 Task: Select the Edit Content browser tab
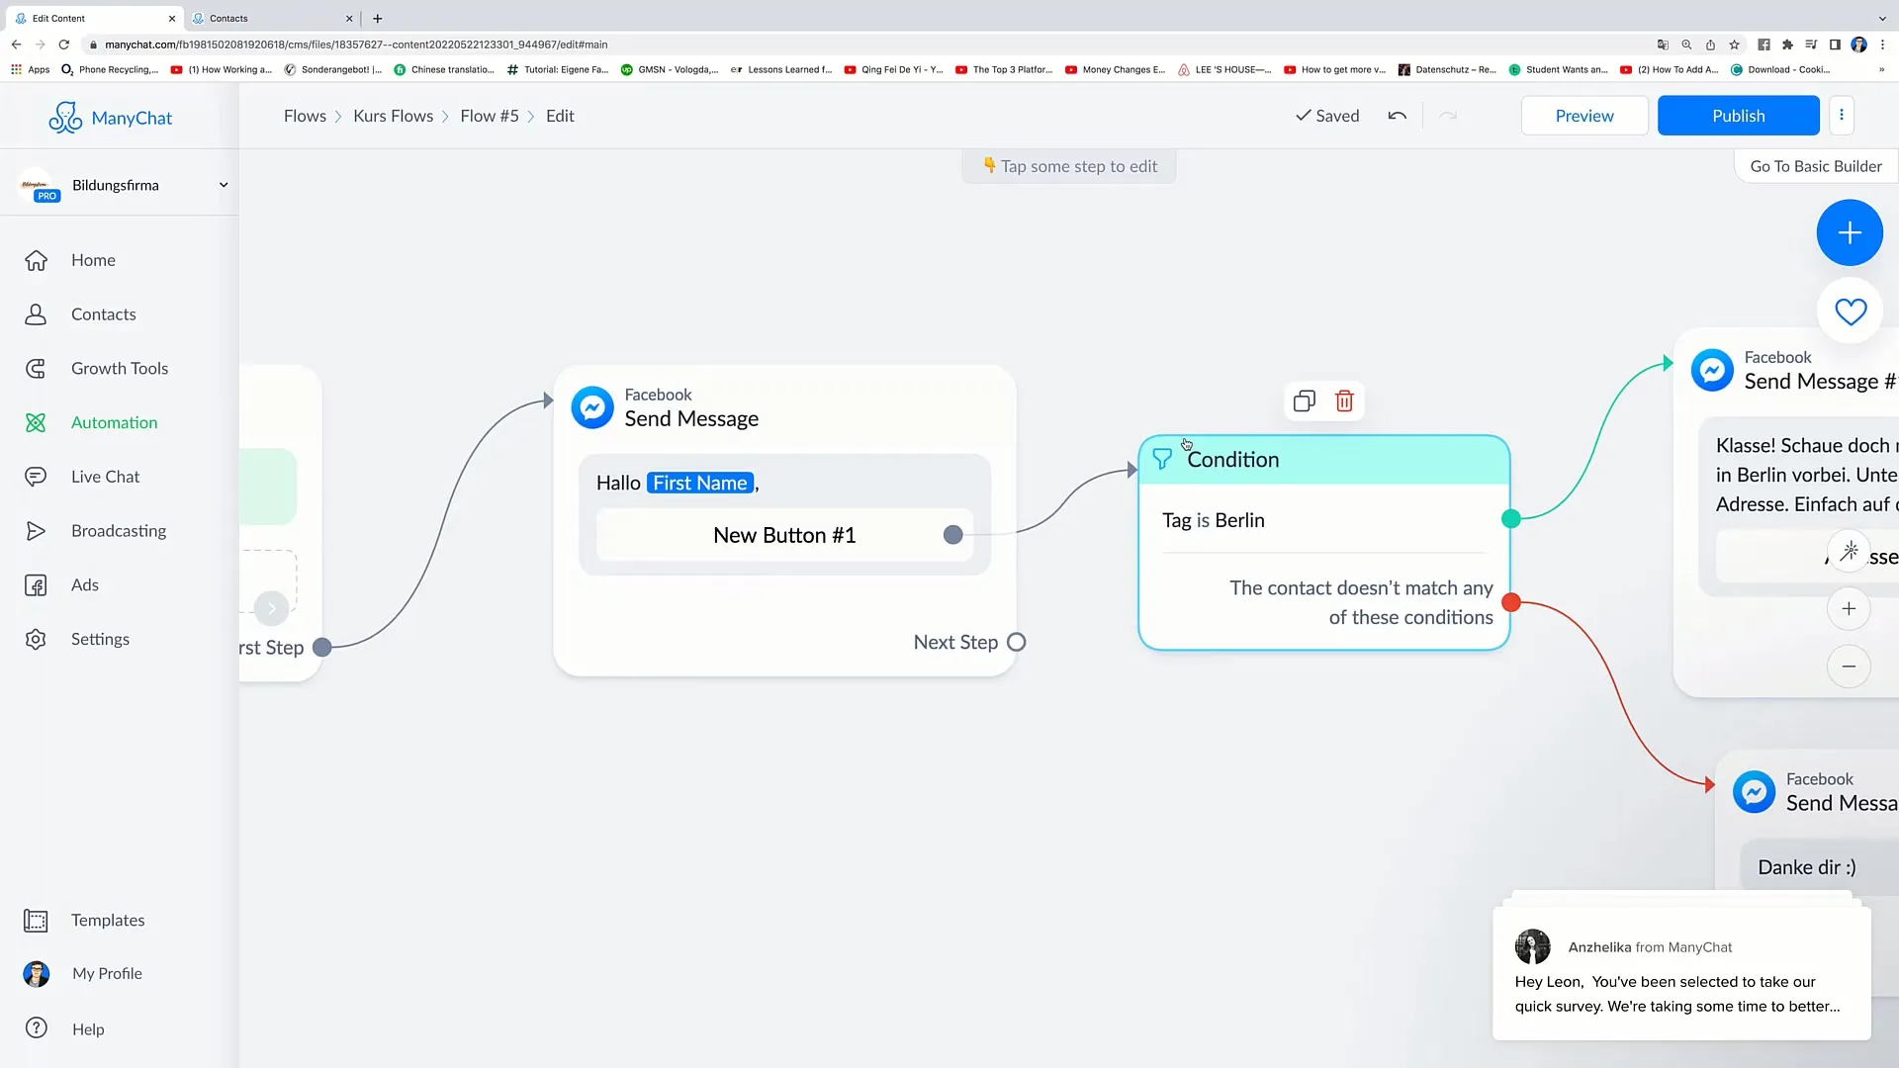[92, 18]
